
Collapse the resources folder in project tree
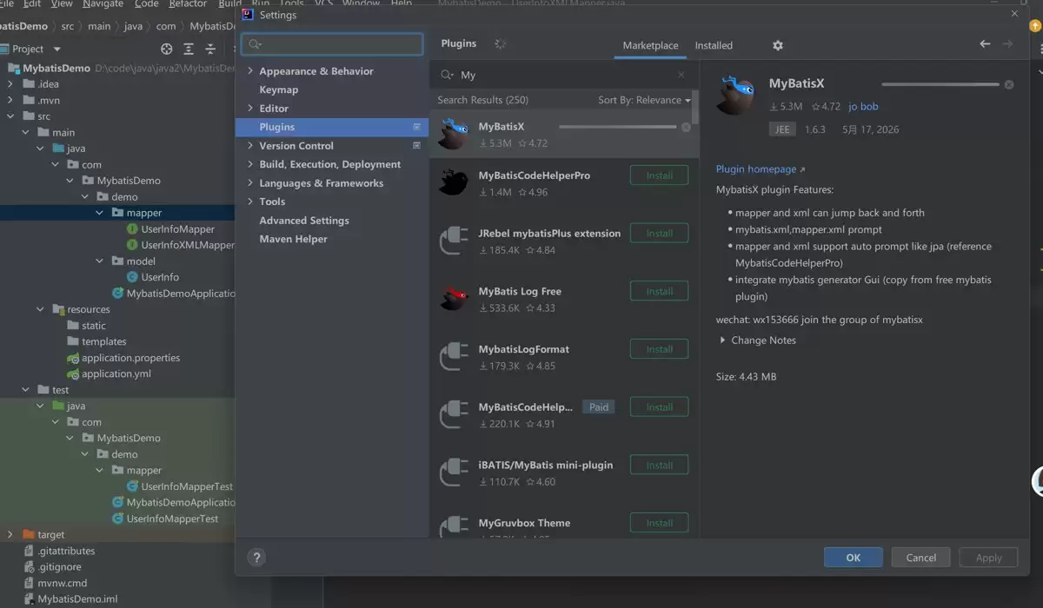[40, 309]
